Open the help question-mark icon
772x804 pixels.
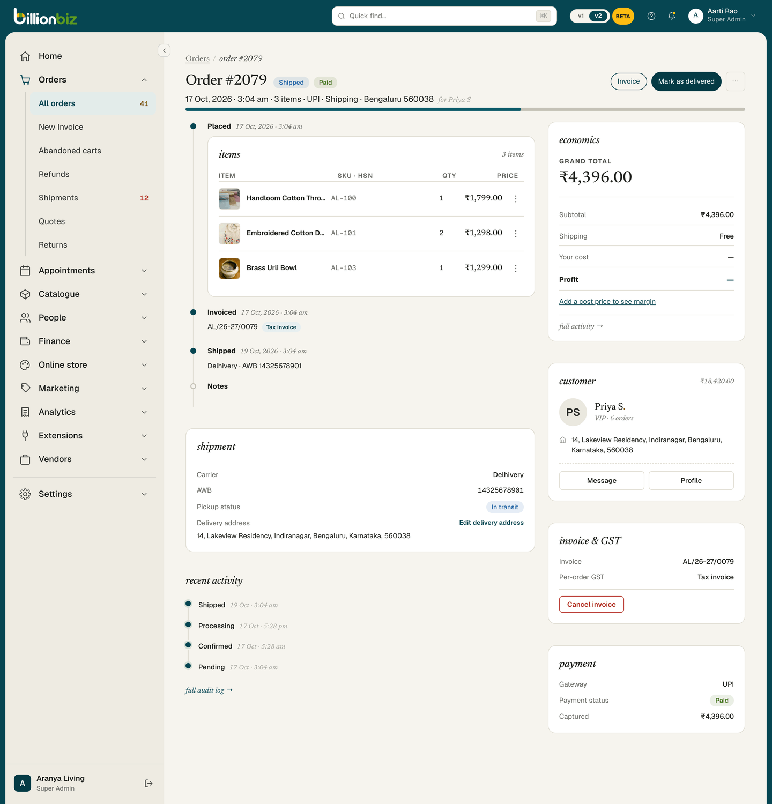click(x=651, y=16)
